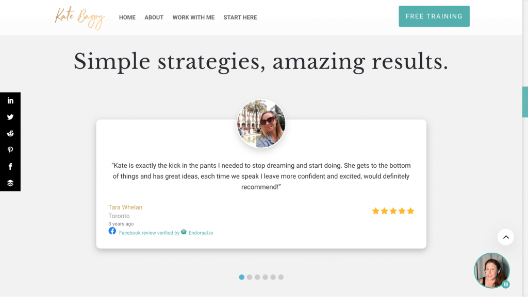Click Tara Whelan's profile photo
Screen dimensions: 528x297
261,124
